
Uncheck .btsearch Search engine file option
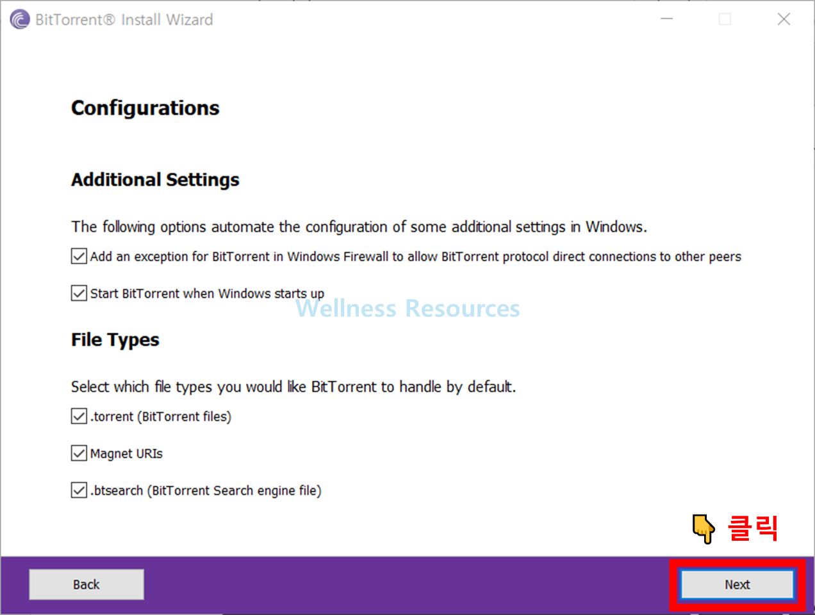click(x=79, y=491)
